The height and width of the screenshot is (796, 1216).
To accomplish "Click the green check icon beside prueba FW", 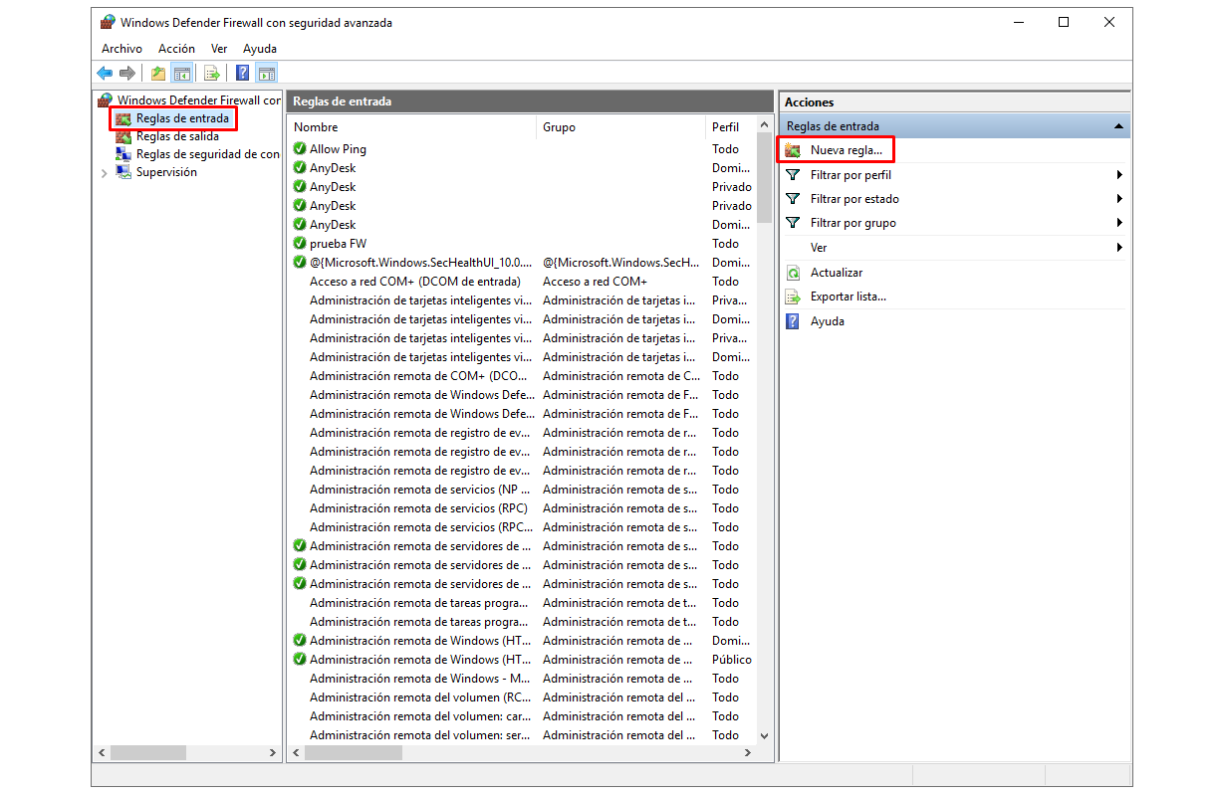I will [x=300, y=244].
